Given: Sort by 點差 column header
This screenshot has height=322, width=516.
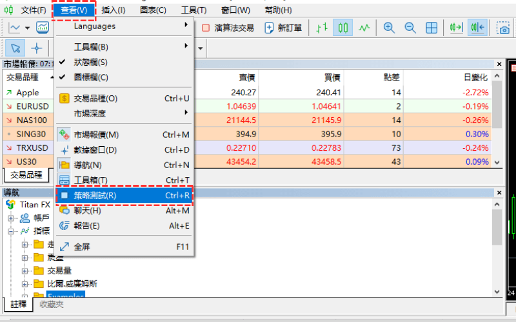Looking at the screenshot, I should coord(392,77).
